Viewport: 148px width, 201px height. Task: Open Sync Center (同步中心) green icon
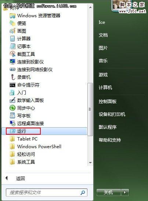12,108
